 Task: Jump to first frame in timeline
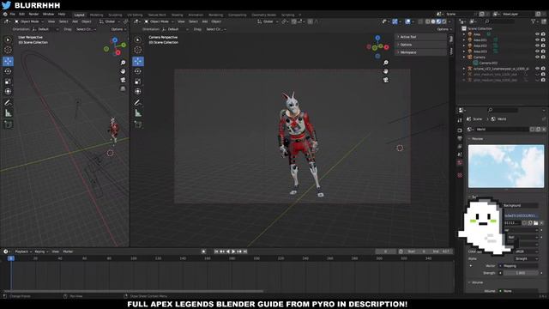[216, 251]
